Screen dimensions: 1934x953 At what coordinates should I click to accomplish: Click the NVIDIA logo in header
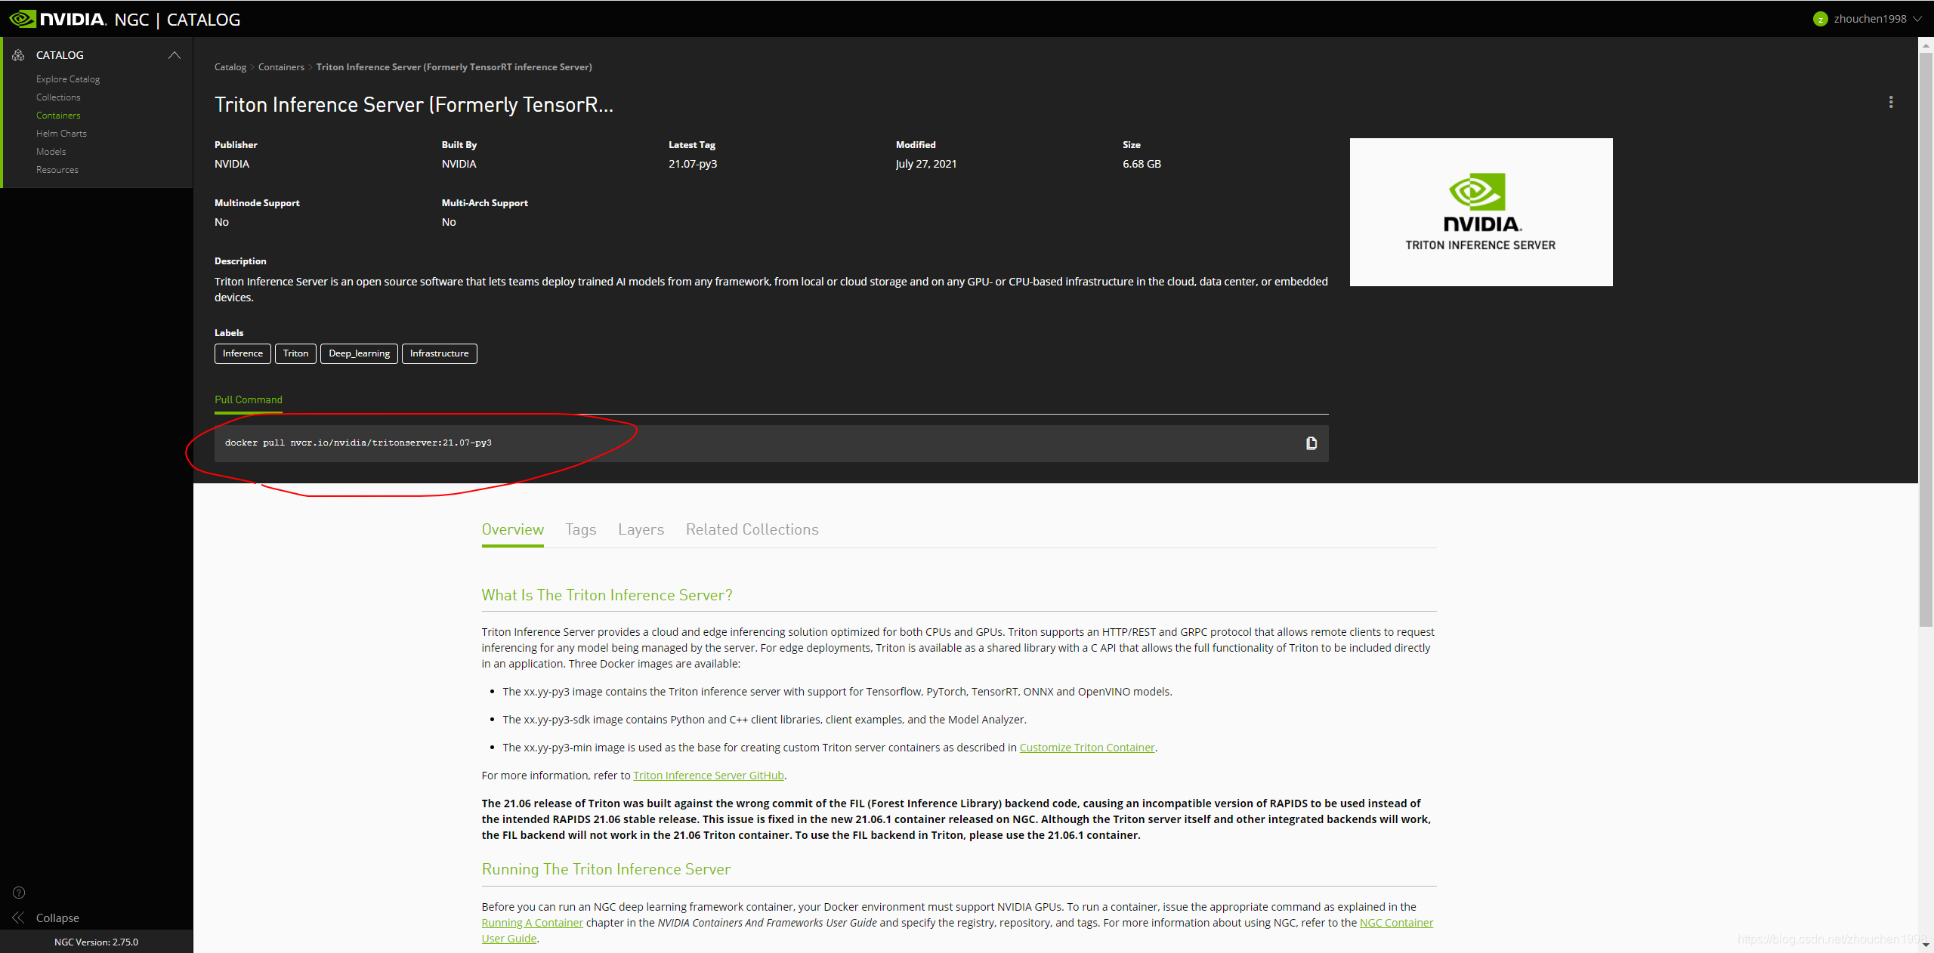click(x=58, y=19)
